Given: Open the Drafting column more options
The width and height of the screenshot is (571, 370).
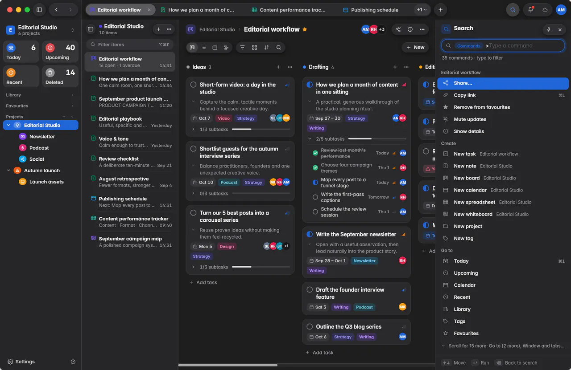Looking at the screenshot, I should click(406, 67).
